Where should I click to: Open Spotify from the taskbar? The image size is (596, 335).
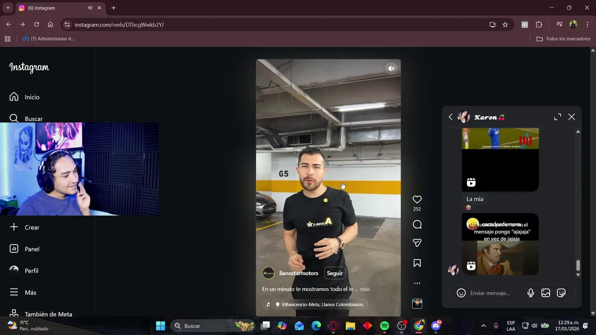[385, 326]
